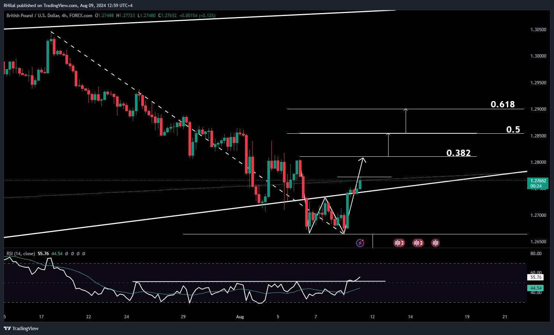Click price axis label 1.27000
This screenshot has height=335, width=554.
point(538,215)
